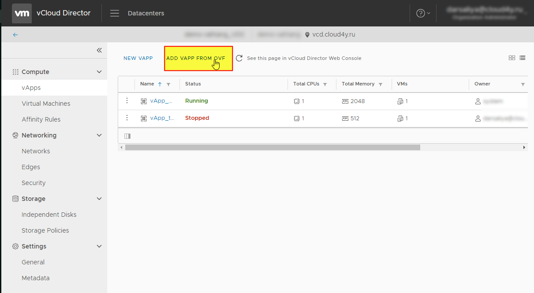534x293 pixels.
Task: Collapse the Settings section chevron
Action: [99, 246]
